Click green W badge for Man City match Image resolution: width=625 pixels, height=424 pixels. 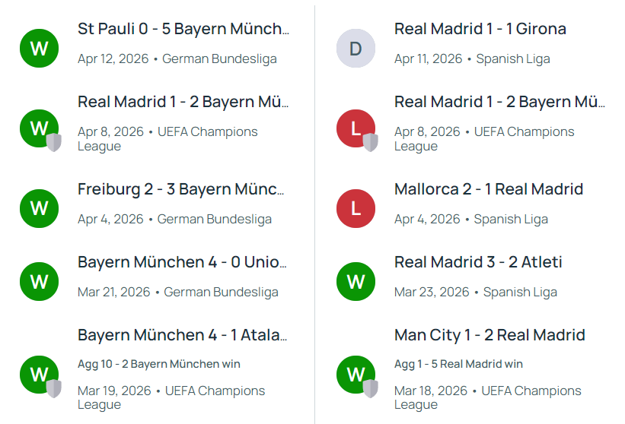coord(356,374)
